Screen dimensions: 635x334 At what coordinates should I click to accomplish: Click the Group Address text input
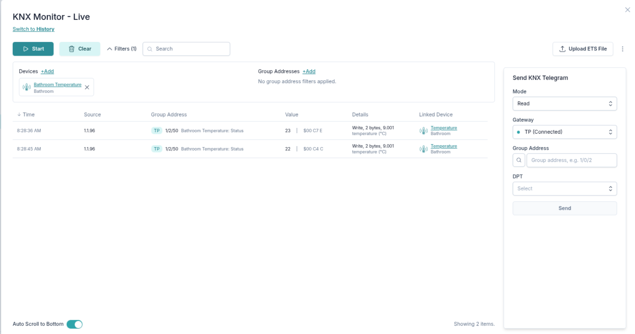coord(571,160)
